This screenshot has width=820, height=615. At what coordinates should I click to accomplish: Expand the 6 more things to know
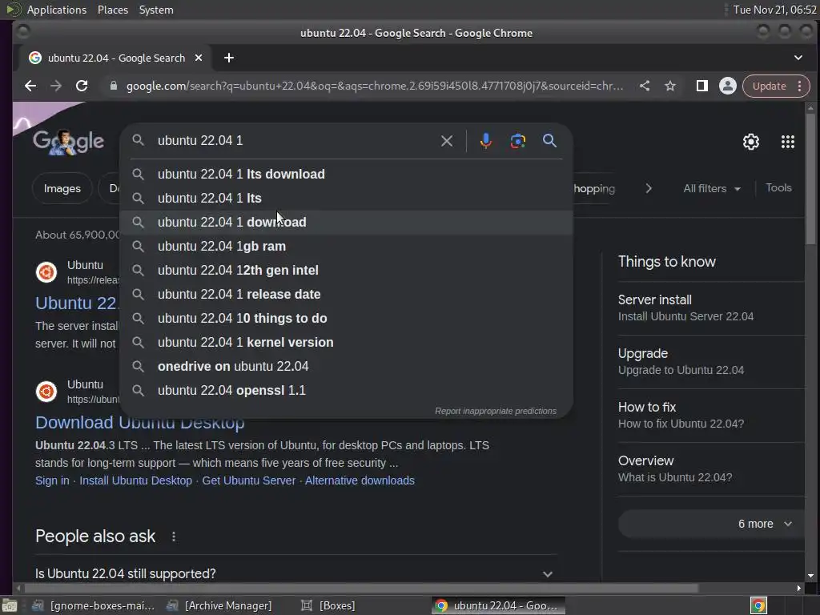coord(712,524)
